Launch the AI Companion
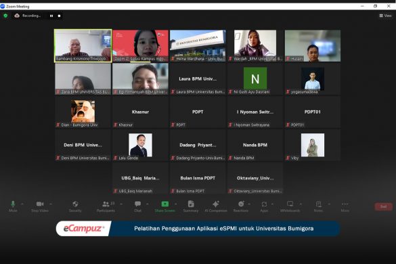 pos(216,204)
